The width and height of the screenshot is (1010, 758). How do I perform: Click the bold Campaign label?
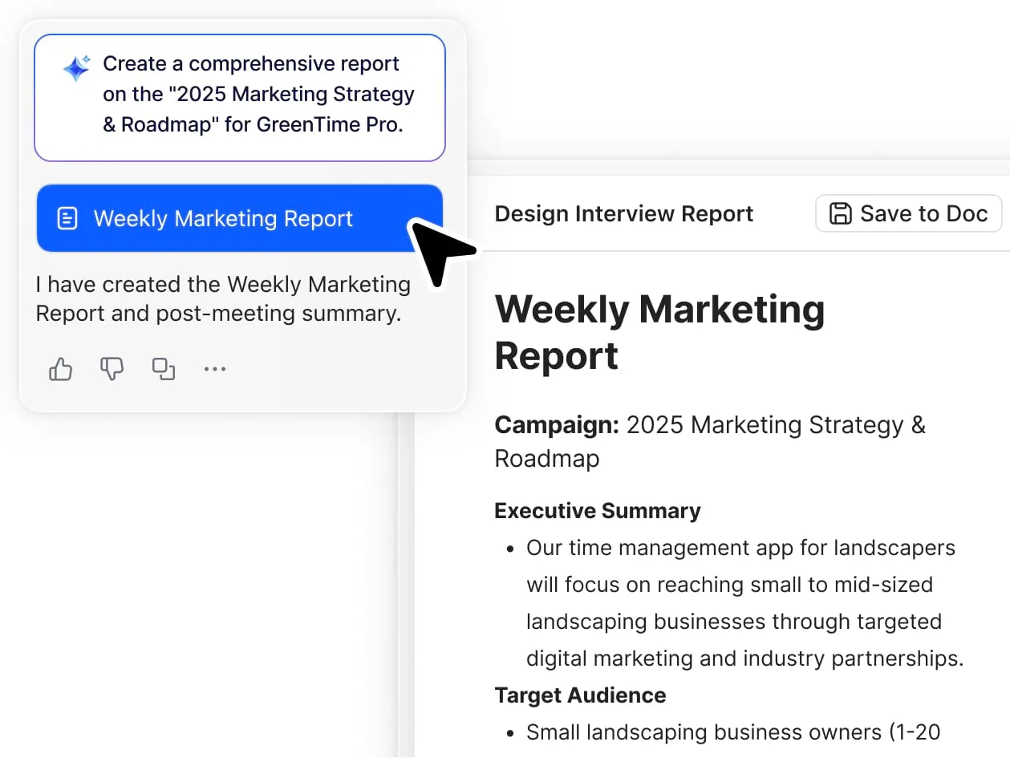click(x=556, y=424)
